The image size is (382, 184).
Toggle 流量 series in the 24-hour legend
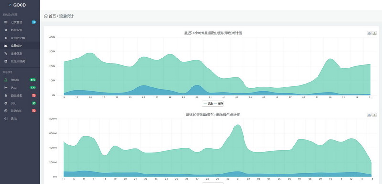[209, 104]
